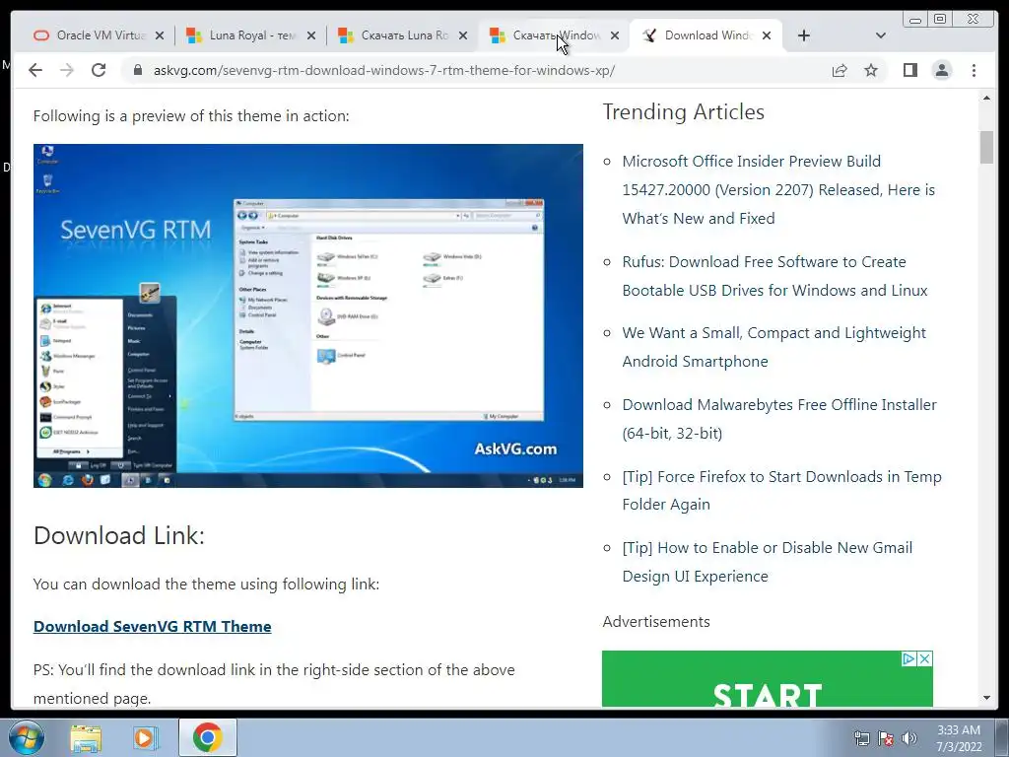Close the Скачать Window tab
This screenshot has height=757, width=1009.
tap(615, 35)
